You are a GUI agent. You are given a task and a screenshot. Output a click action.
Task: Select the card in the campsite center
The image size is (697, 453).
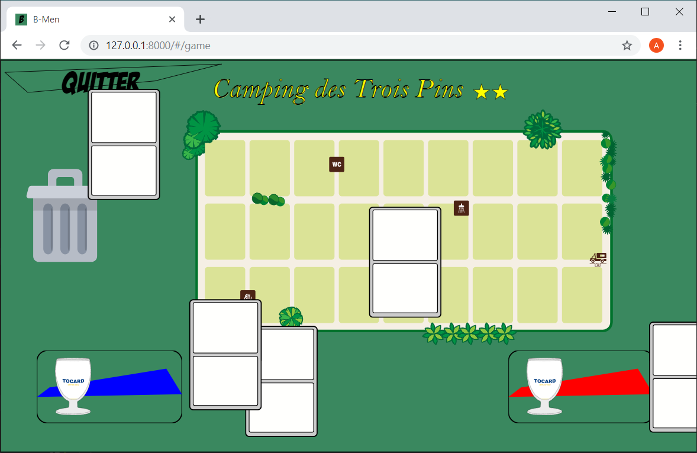pyautogui.click(x=405, y=262)
